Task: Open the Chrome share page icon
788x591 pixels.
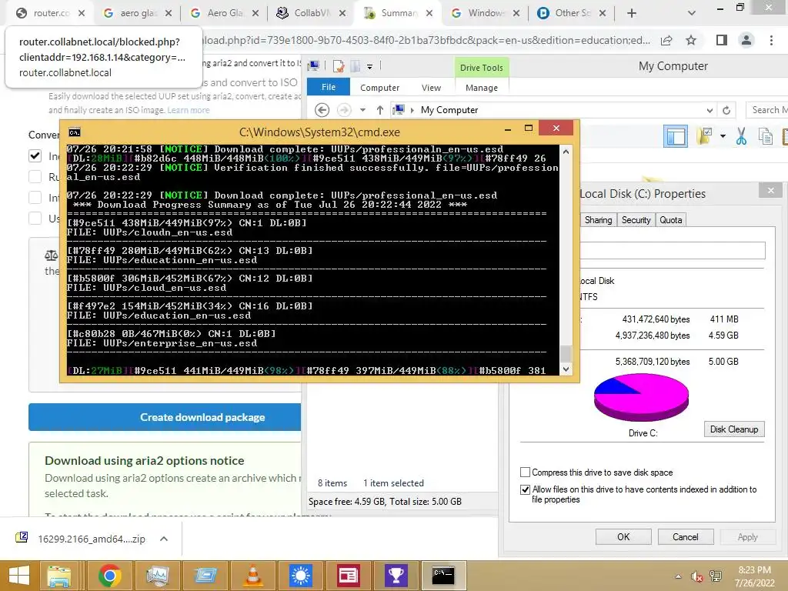Action: coord(666,40)
